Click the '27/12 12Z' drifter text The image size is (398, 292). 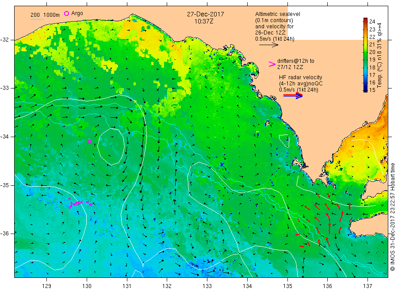pyautogui.click(x=290, y=67)
